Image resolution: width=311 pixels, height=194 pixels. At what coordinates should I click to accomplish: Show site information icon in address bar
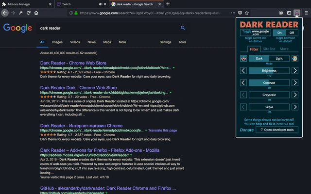71,13
